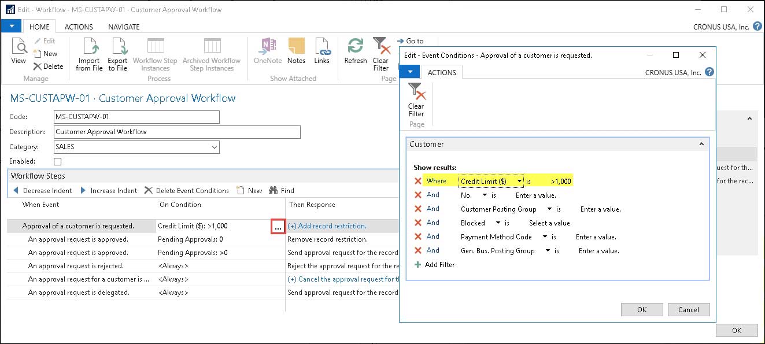The height and width of the screenshot is (344, 765).
Task: Click the Description text field
Action: [x=177, y=132]
